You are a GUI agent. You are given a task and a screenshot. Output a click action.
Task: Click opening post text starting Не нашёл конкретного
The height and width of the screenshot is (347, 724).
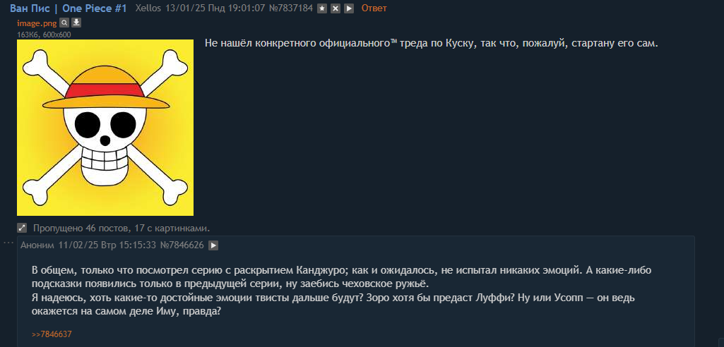tap(431, 44)
